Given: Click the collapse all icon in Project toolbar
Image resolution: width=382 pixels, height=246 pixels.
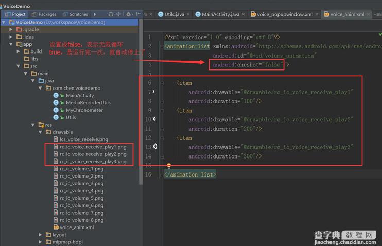Looking at the screenshot, I should (x=118, y=14).
